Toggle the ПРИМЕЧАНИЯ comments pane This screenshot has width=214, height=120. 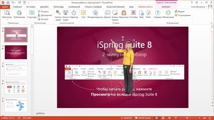pos(143,118)
